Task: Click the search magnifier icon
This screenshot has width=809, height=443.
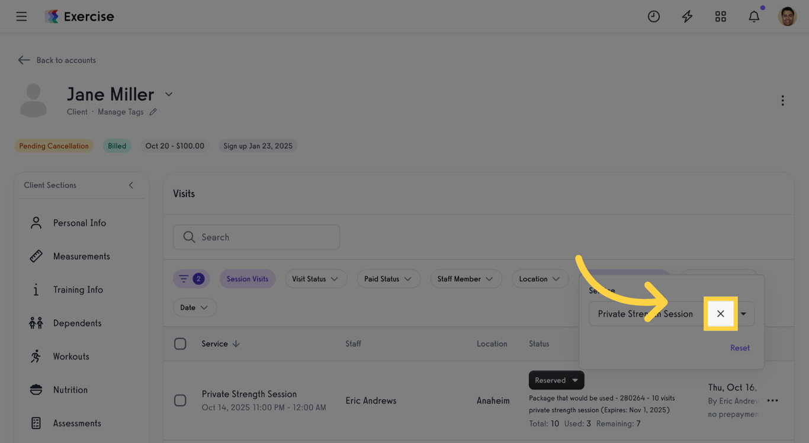Action: coord(189,237)
